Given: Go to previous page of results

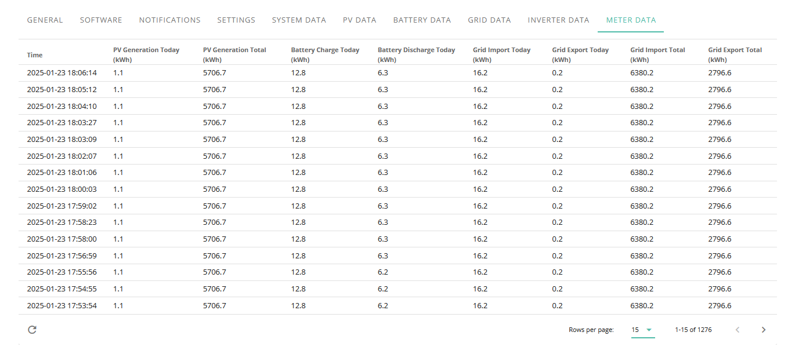Looking at the screenshot, I should 738,330.
